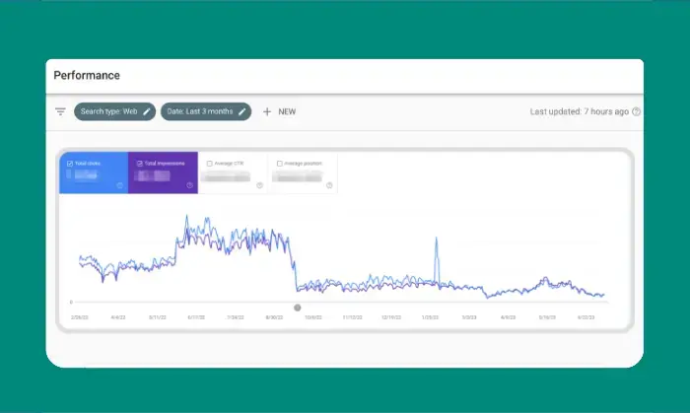
Task: Enable the Average CTR checkbox
Action: click(x=210, y=163)
